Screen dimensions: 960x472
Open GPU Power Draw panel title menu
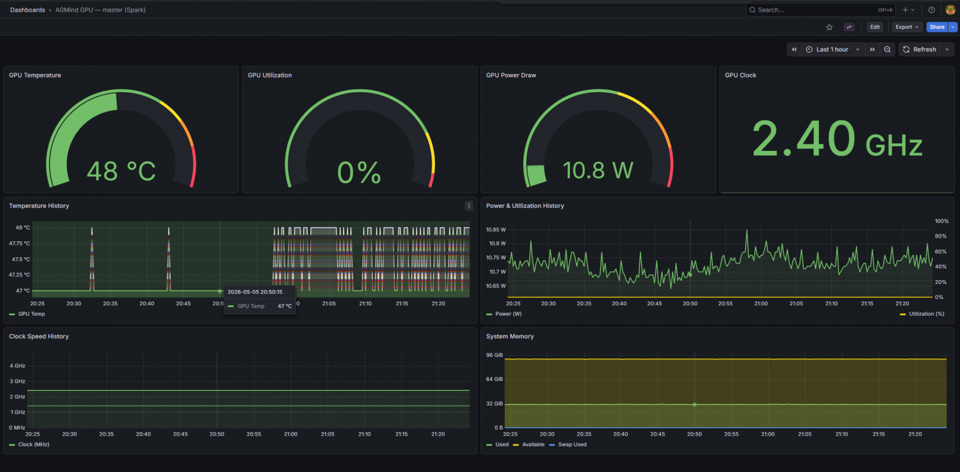tap(511, 75)
